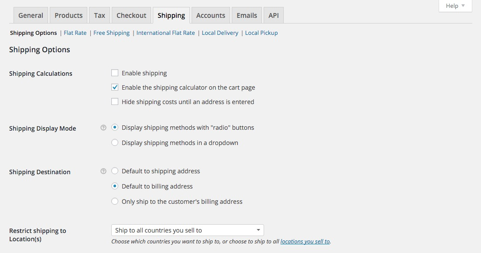Screen dimensions: 481x253
Task: Open the Products tab
Action: 69,15
